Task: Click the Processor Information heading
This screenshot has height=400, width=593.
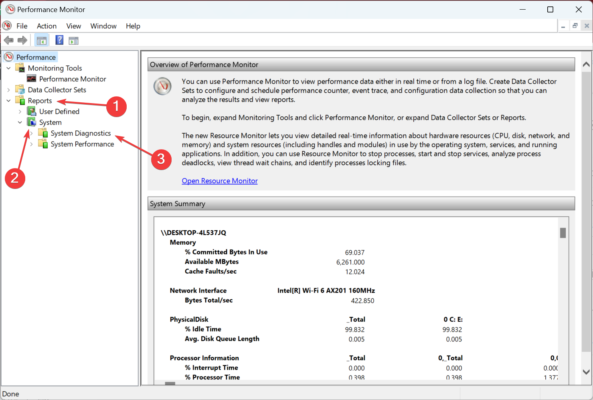Action: pos(204,358)
